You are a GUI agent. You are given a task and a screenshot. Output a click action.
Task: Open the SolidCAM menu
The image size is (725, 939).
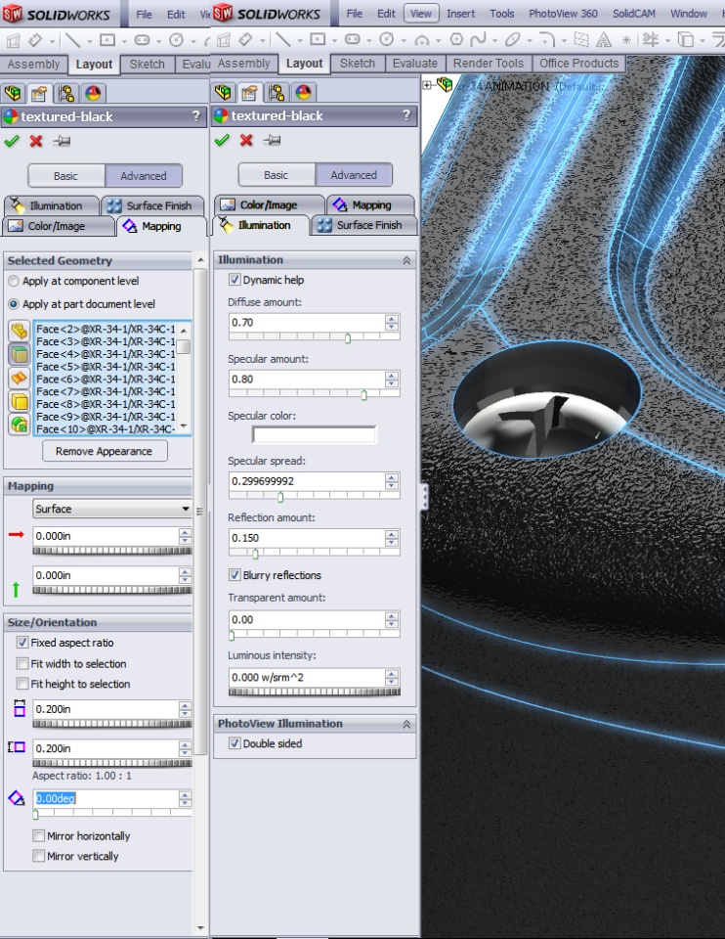(633, 13)
